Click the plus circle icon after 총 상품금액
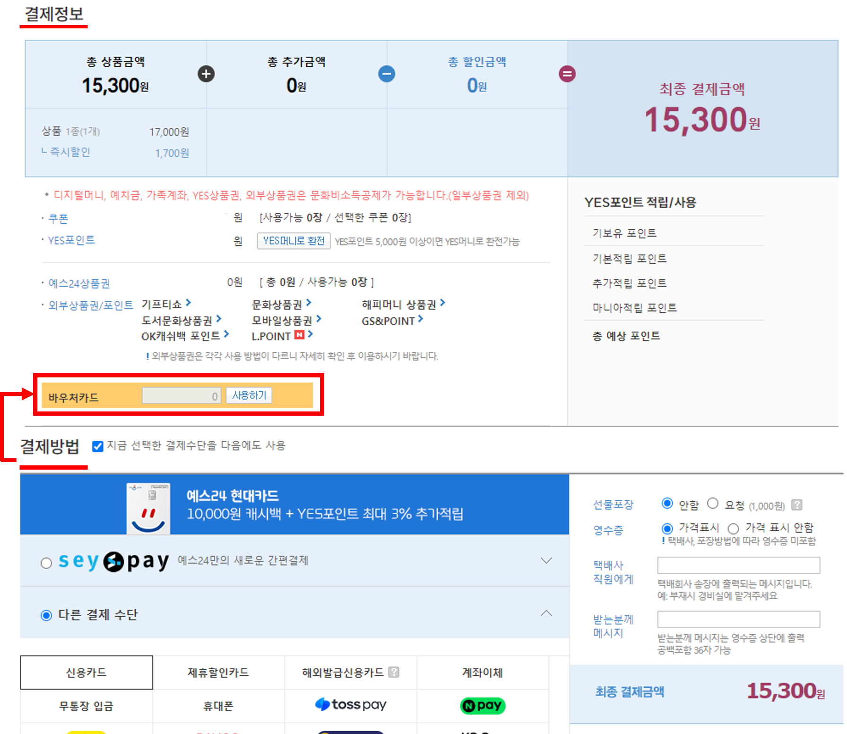 (206, 74)
